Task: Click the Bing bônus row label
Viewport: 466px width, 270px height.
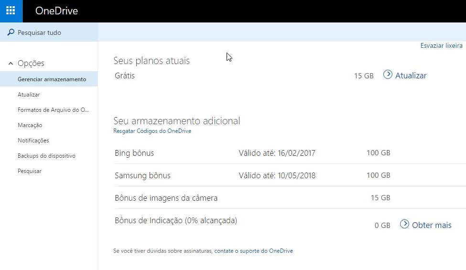Action: [134, 153]
